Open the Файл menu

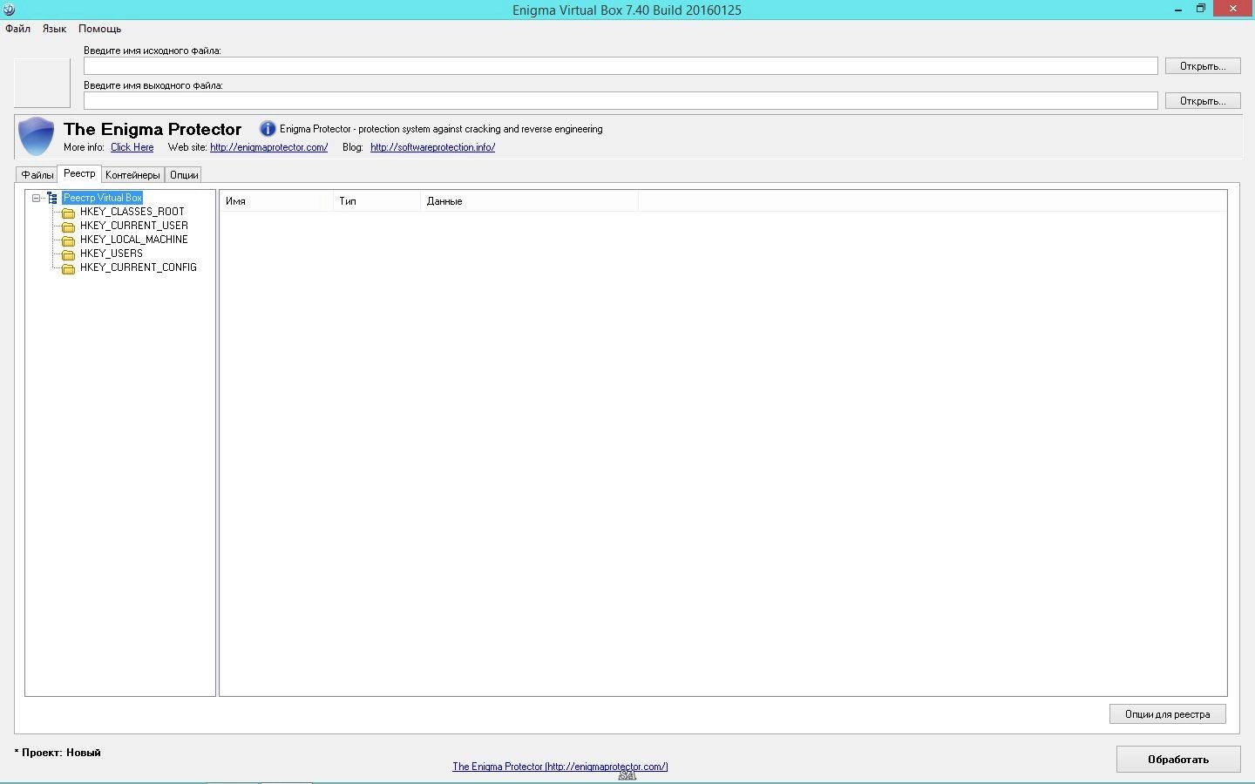[x=17, y=29]
